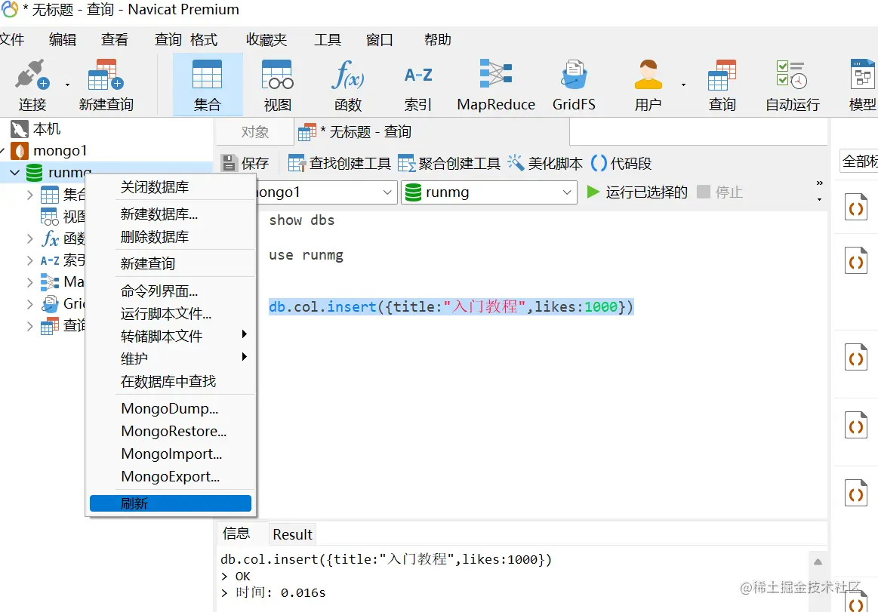Open the 工具 menu
The width and height of the screenshot is (878, 612).
(x=328, y=40)
